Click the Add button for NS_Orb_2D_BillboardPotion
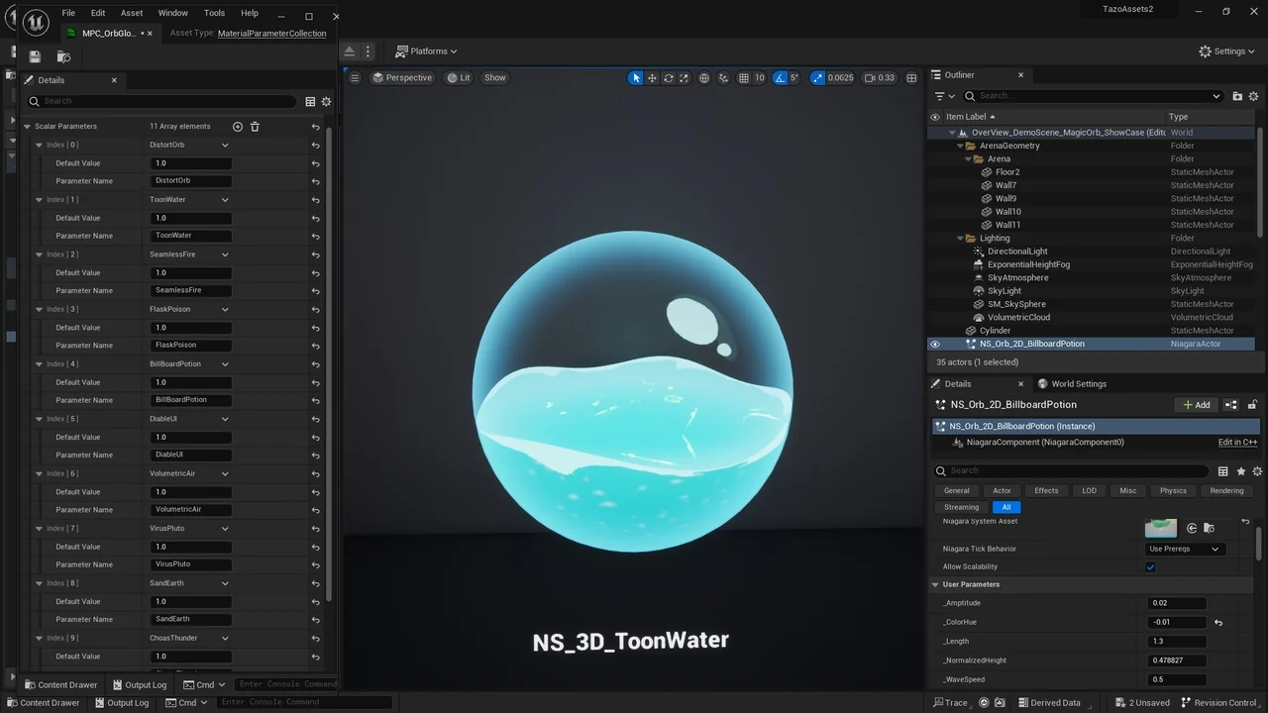Screen dimensions: 1268x713 pyautogui.click(x=1196, y=404)
